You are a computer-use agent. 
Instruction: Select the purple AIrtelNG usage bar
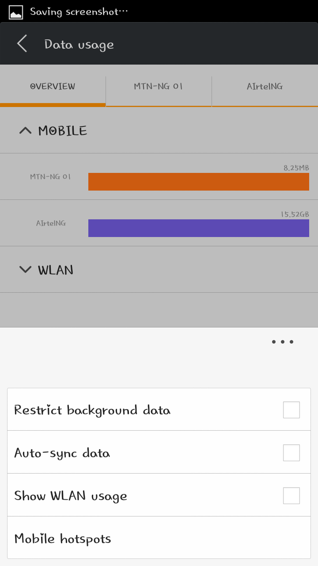pyautogui.click(x=199, y=228)
